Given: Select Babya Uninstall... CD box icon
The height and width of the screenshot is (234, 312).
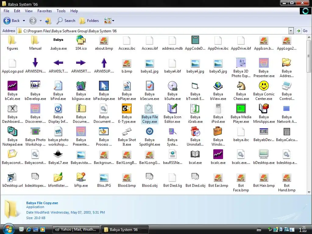Looking at the screenshot, I should click(195, 131).
